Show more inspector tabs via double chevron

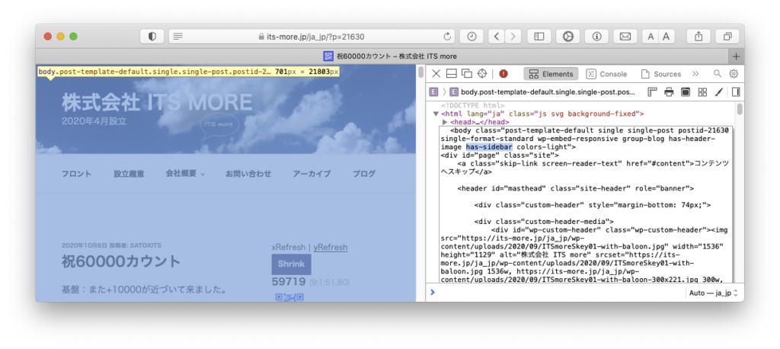[x=695, y=74]
